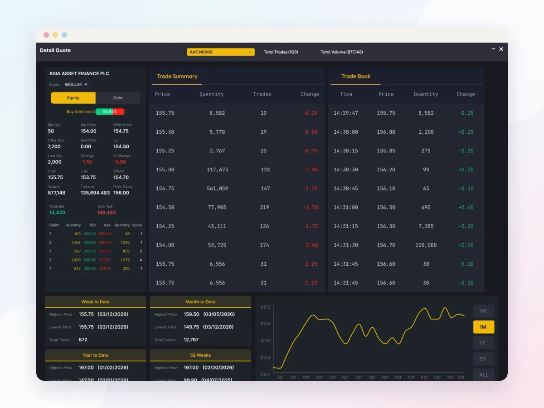Select the 14:31:30 trade book row
The height and width of the screenshot is (408, 544).
click(406, 245)
